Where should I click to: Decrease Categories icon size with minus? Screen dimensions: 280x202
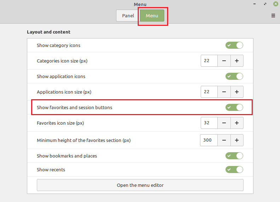click(224, 61)
